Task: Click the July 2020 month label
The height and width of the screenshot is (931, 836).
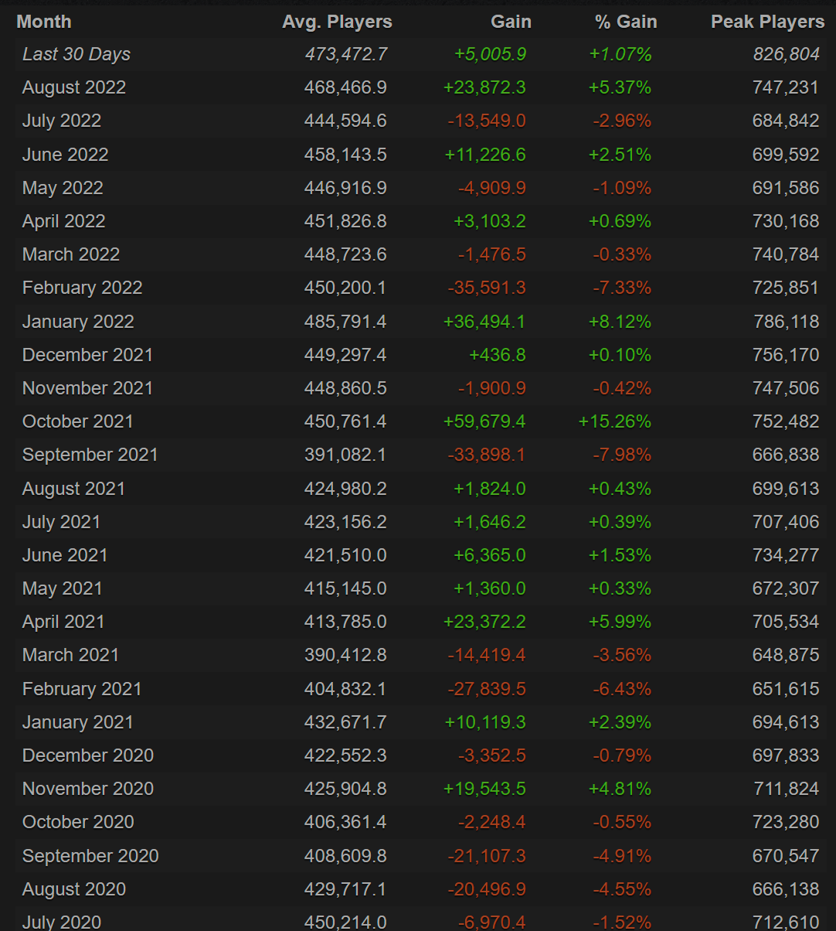Action: pos(62,922)
